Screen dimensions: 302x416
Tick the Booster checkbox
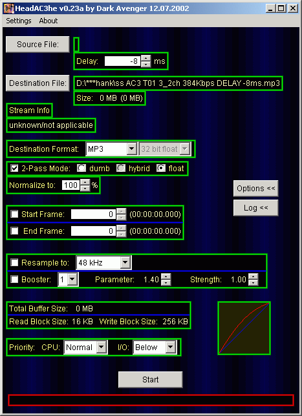coord(14,279)
